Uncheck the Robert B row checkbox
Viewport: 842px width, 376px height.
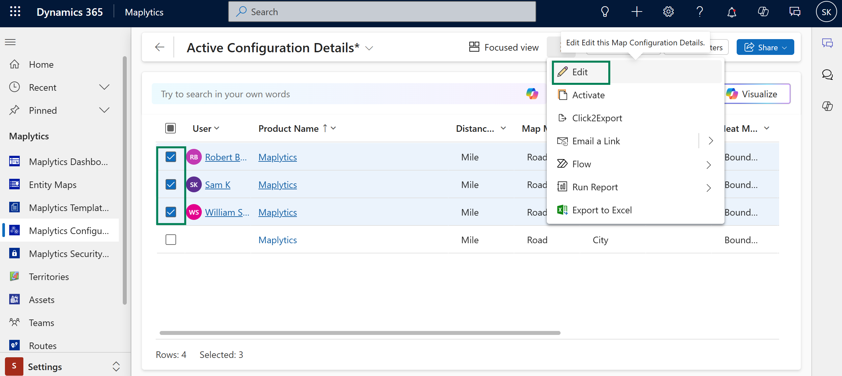[x=171, y=157]
